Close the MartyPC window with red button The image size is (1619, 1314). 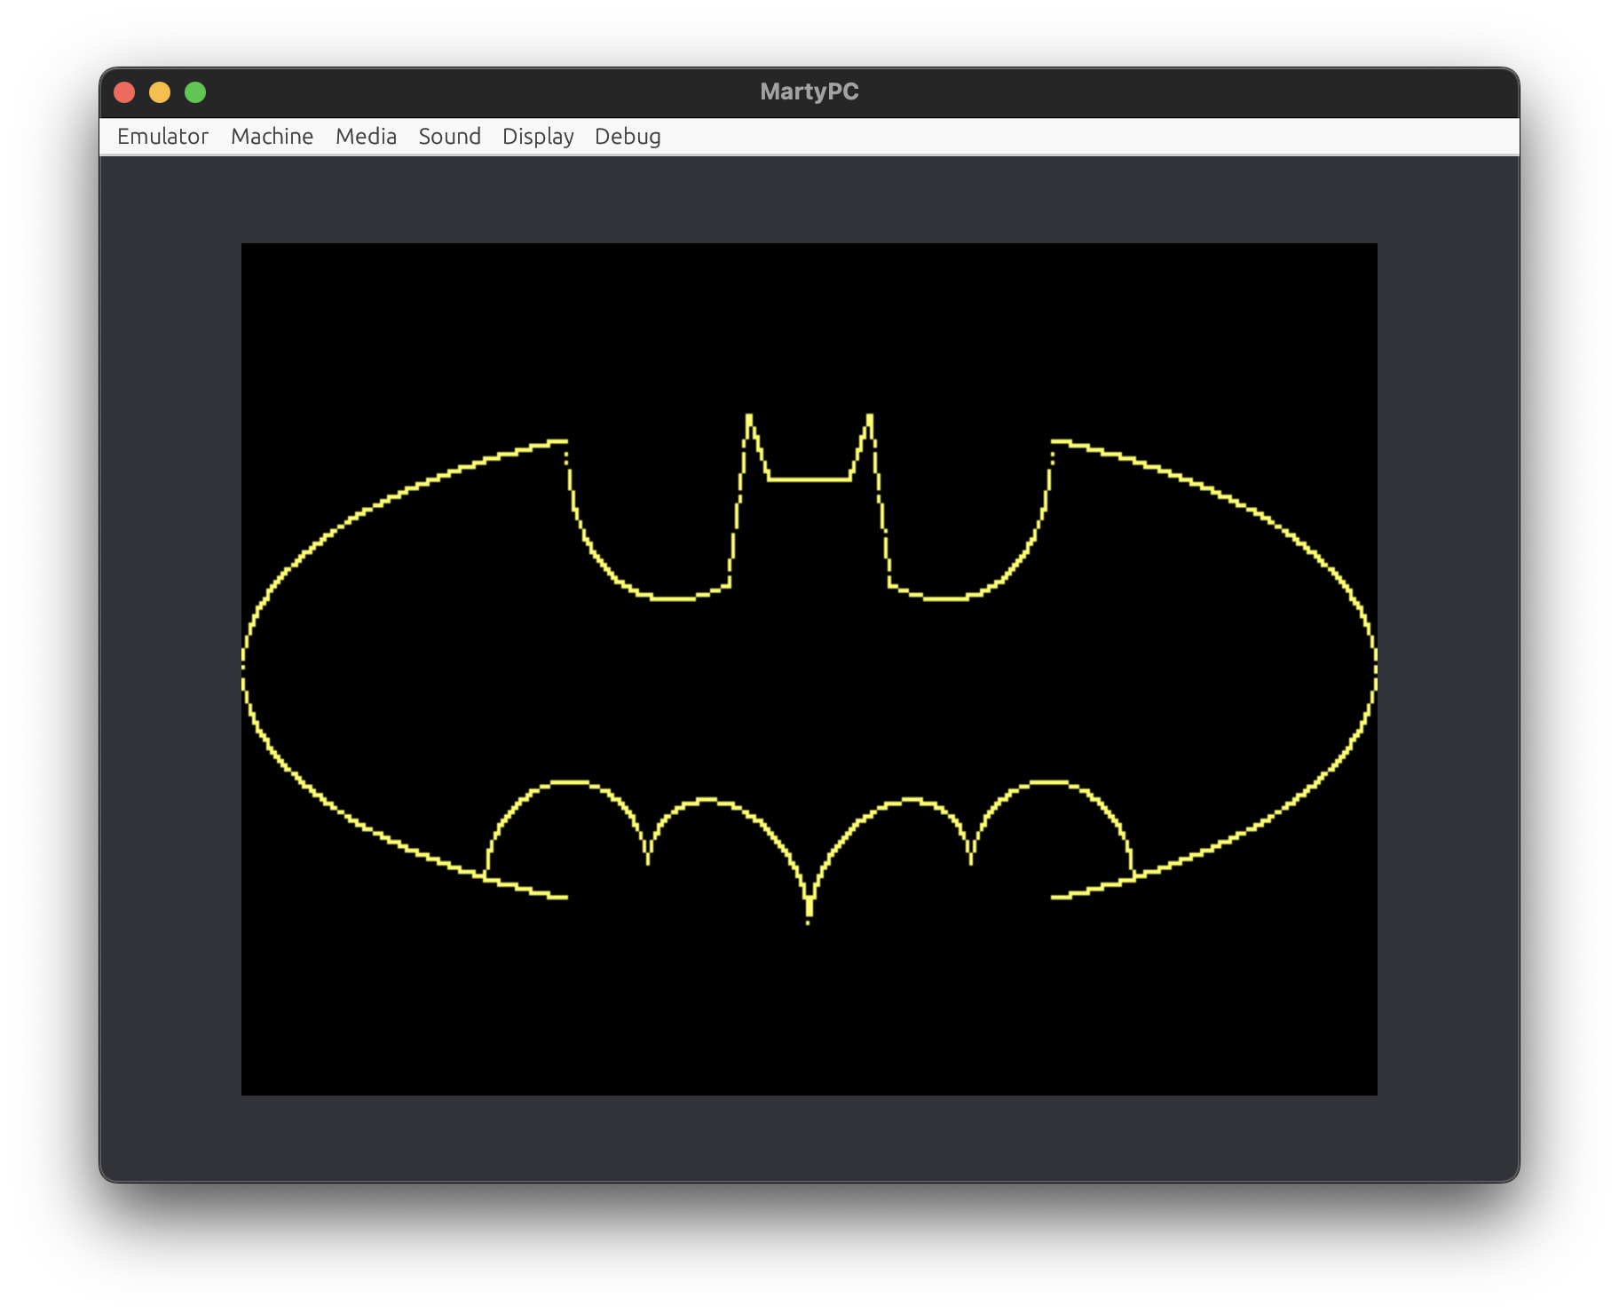124,92
